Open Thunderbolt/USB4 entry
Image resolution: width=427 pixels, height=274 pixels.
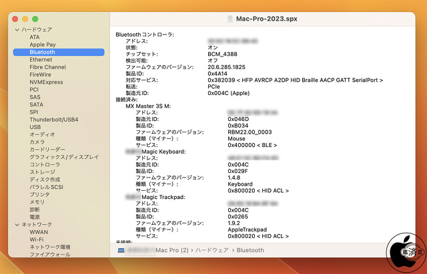point(54,120)
